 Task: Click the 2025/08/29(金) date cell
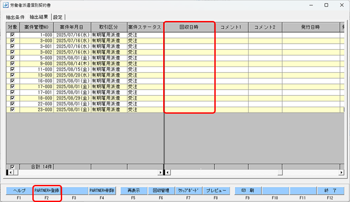(72, 98)
